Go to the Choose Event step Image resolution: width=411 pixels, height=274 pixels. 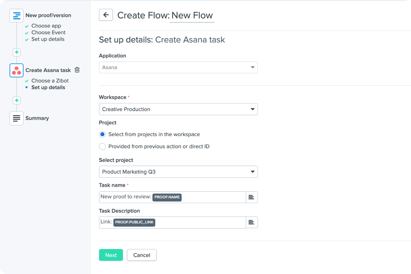point(48,33)
